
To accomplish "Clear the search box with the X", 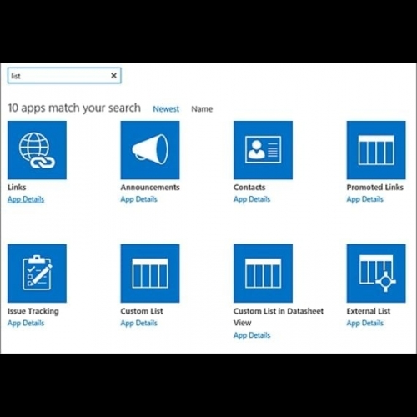I will pyautogui.click(x=113, y=76).
